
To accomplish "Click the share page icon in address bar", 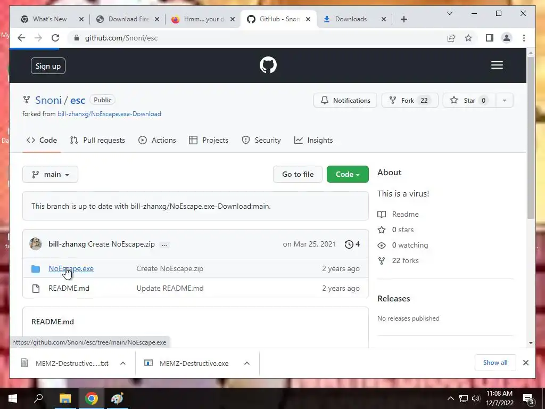I will point(451,38).
